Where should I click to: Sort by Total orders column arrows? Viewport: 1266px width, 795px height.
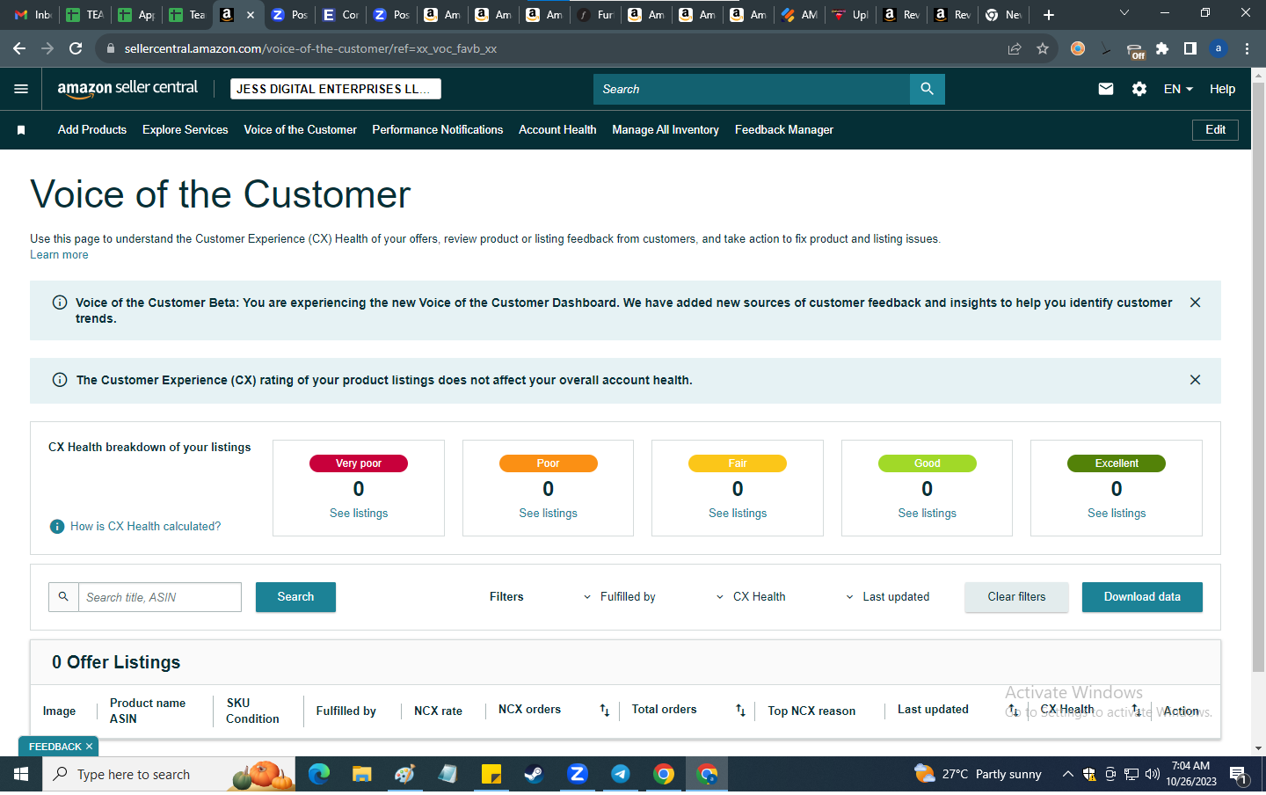point(740,711)
